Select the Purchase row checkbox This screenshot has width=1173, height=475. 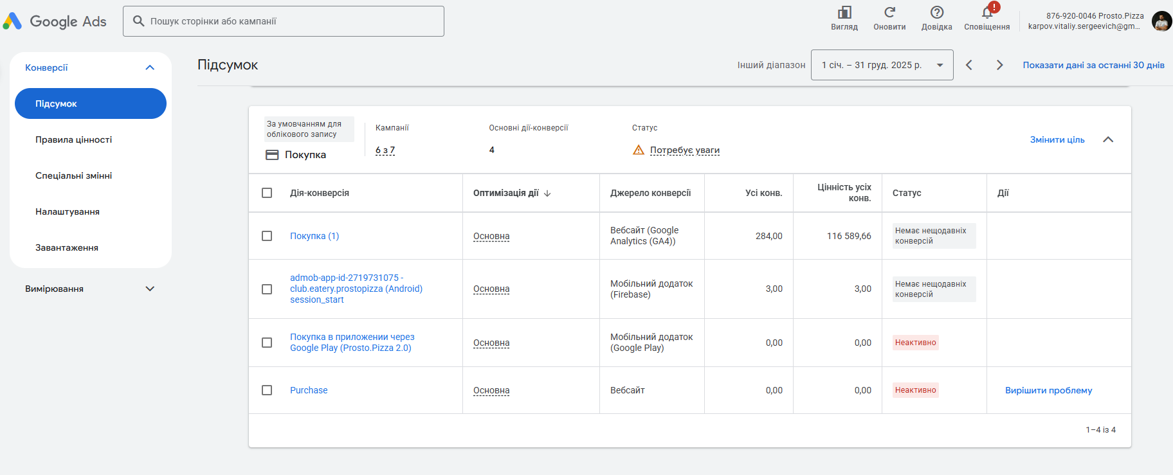pyautogui.click(x=267, y=390)
